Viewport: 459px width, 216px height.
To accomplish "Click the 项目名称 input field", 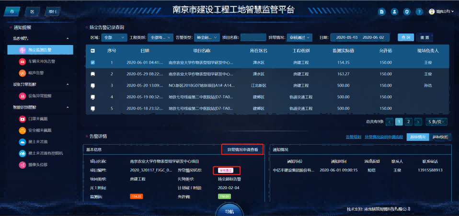I will pos(253,37).
